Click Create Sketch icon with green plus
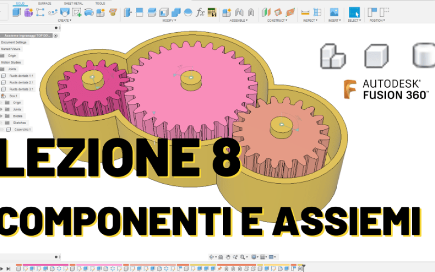 tap(77, 13)
